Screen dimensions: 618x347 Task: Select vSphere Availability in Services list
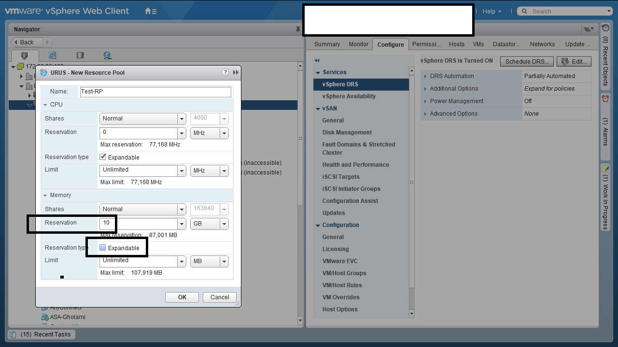(x=349, y=96)
